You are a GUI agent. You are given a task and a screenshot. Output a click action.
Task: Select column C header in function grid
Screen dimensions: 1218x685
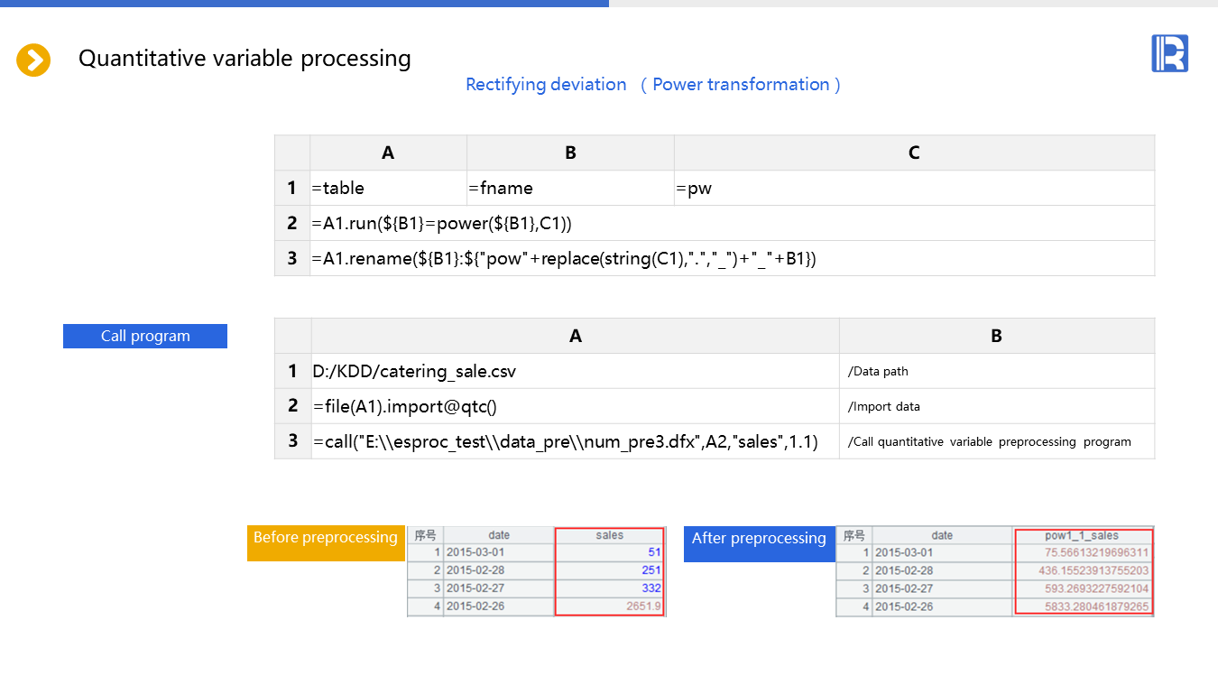tap(914, 153)
